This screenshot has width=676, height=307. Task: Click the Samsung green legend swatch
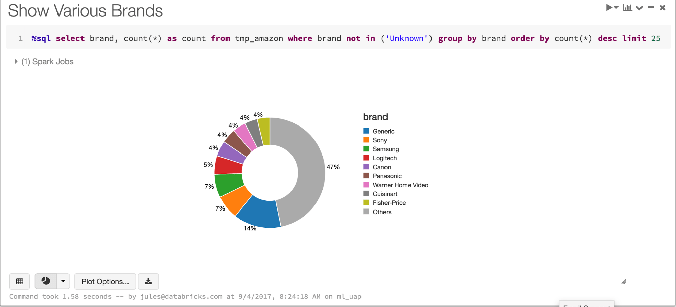pyautogui.click(x=366, y=149)
